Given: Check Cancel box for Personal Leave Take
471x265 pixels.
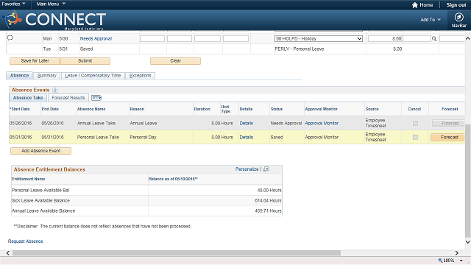Looking at the screenshot, I should (415, 138).
